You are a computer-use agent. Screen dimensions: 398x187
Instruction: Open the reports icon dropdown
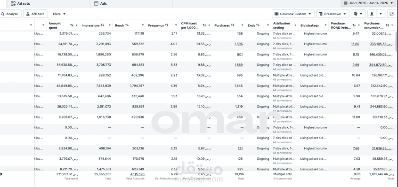click(x=358, y=14)
